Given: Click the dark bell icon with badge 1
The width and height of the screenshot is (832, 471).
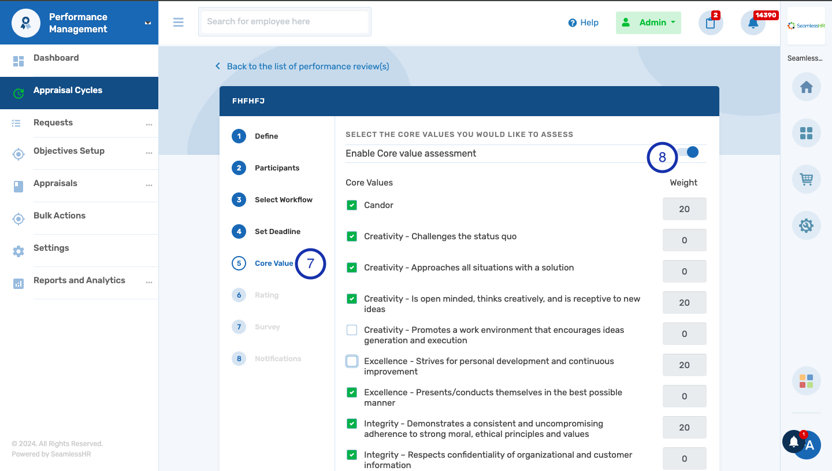Looking at the screenshot, I should pyautogui.click(x=794, y=442).
